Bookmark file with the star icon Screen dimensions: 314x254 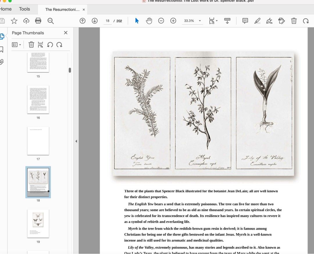pyautogui.click(x=14, y=21)
